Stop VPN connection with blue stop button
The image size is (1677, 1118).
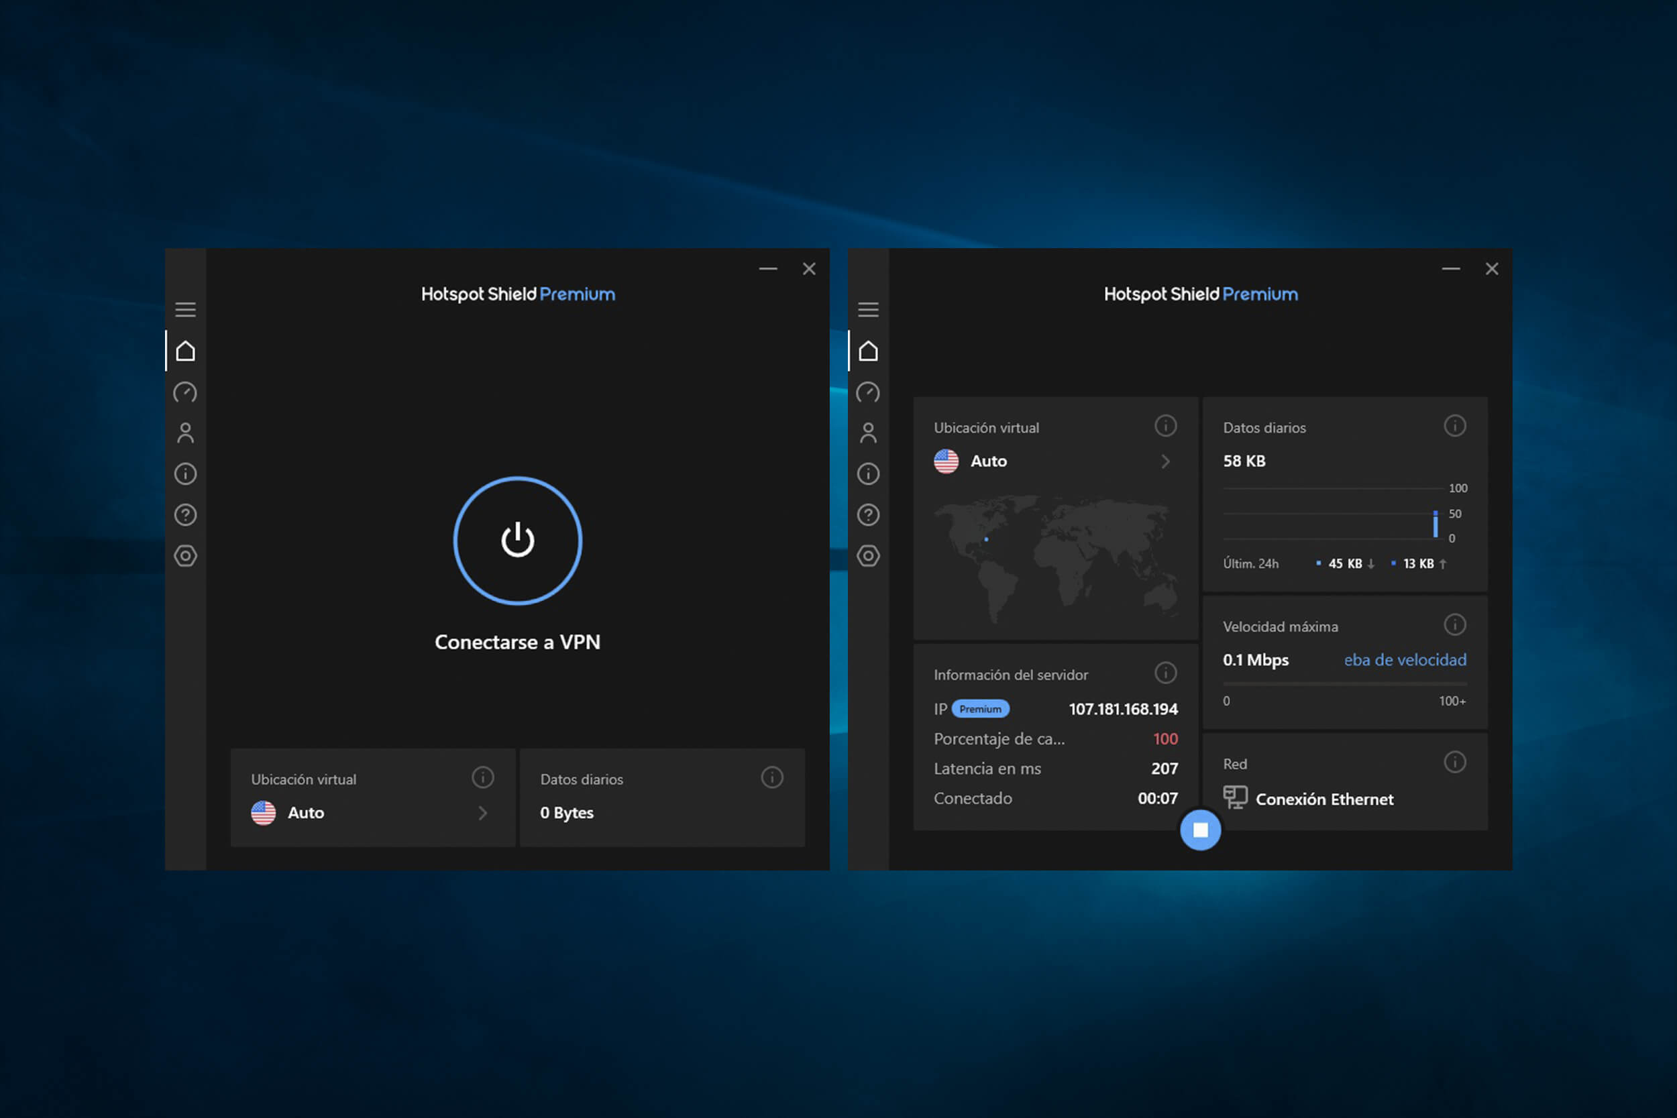(x=1201, y=830)
